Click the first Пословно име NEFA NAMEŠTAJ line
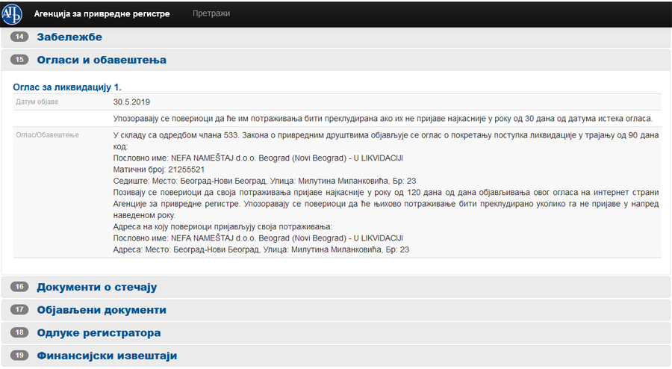This screenshot has width=672, height=369. click(258, 158)
